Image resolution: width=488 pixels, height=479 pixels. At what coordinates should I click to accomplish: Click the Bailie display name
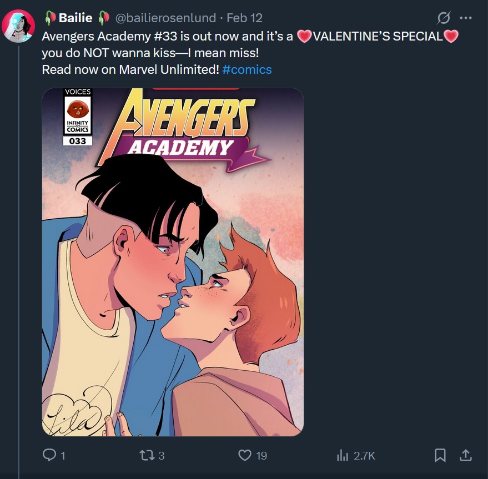pos(75,18)
